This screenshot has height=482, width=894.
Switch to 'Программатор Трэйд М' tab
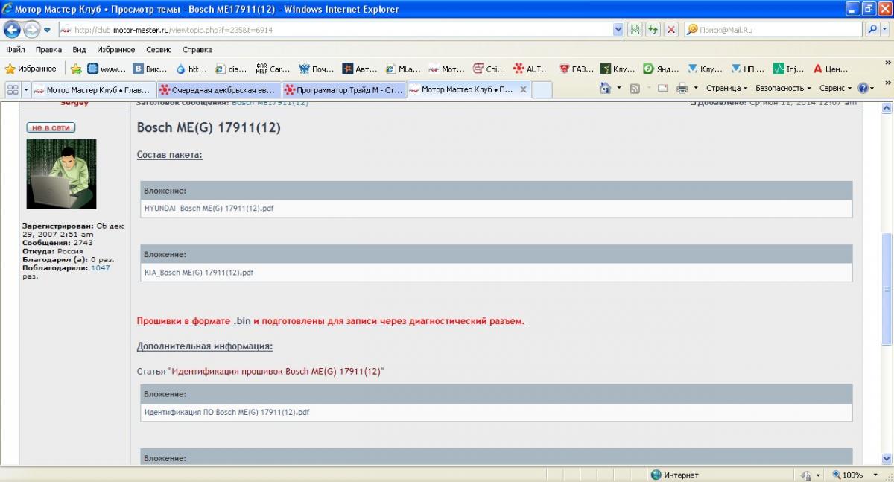(x=344, y=89)
